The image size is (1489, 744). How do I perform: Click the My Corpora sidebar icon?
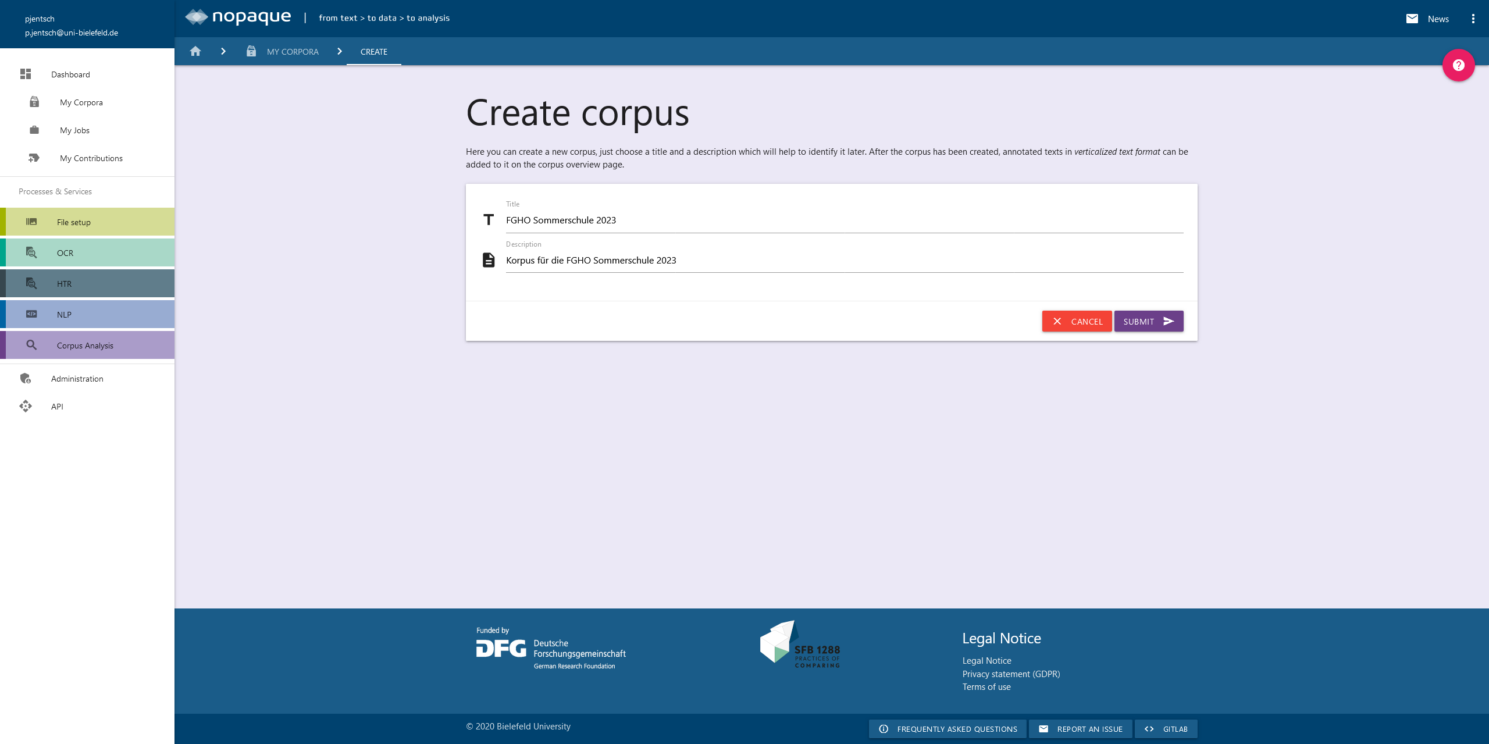(x=34, y=102)
